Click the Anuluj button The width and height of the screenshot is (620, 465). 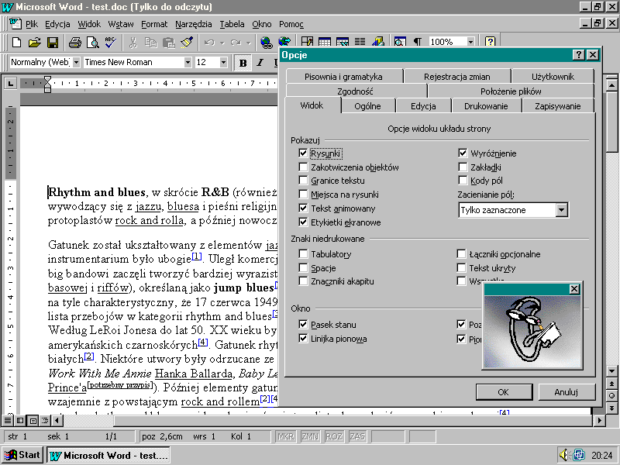[x=567, y=392]
